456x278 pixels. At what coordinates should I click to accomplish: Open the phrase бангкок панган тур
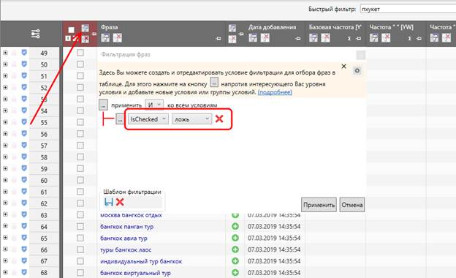pos(127,227)
